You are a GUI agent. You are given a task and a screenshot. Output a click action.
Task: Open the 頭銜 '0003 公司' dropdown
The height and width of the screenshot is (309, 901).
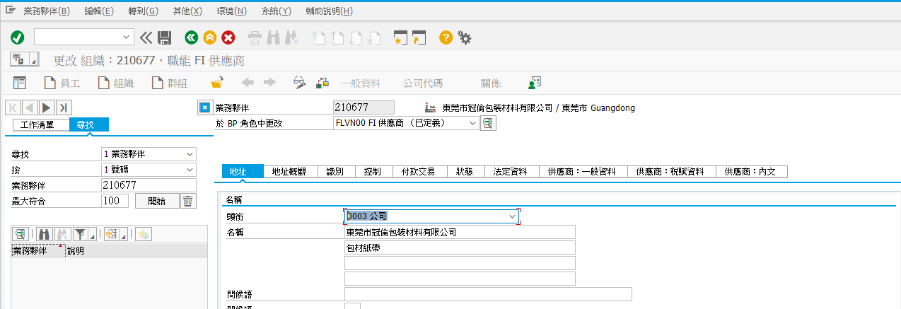(513, 216)
